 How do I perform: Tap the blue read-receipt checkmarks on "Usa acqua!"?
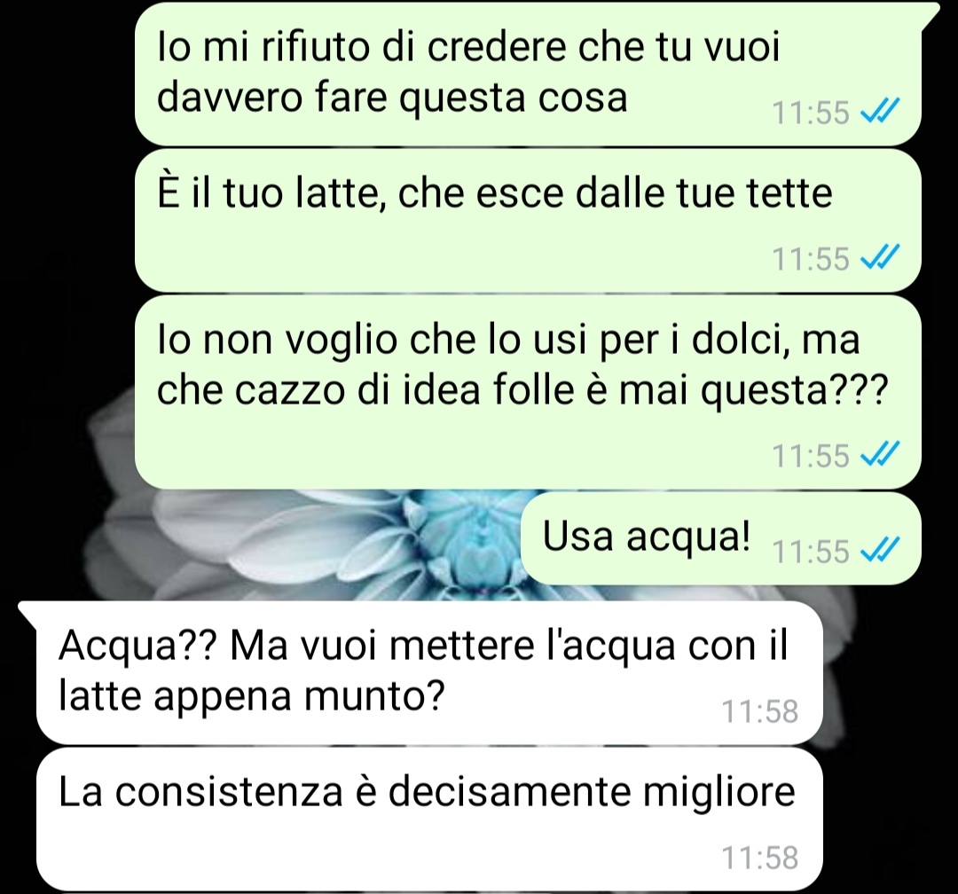(880, 550)
